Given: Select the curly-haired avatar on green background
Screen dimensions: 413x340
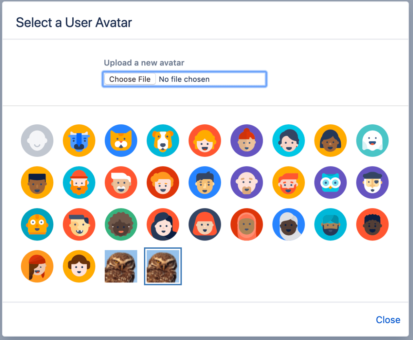Looking at the screenshot, I should [121, 224].
